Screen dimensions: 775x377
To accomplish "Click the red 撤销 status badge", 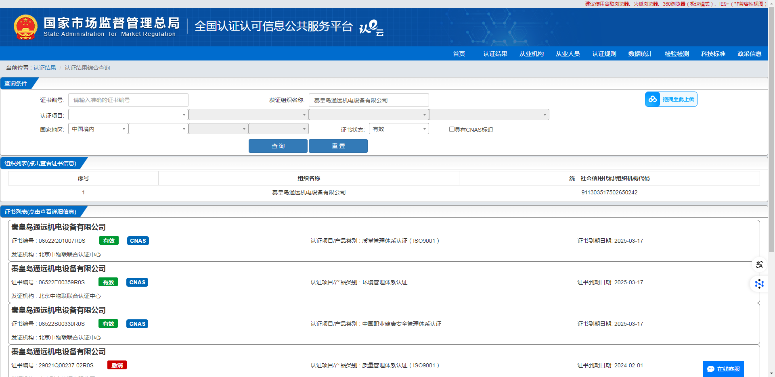I will [117, 365].
